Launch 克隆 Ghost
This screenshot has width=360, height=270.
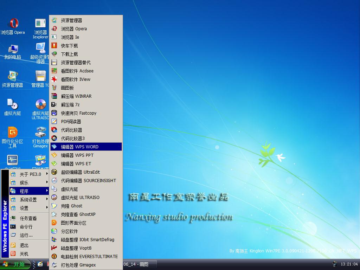coord(86,206)
